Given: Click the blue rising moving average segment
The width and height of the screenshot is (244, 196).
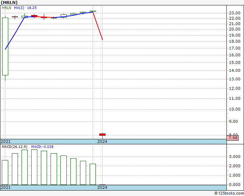Looking at the screenshot, I should click(15, 33).
